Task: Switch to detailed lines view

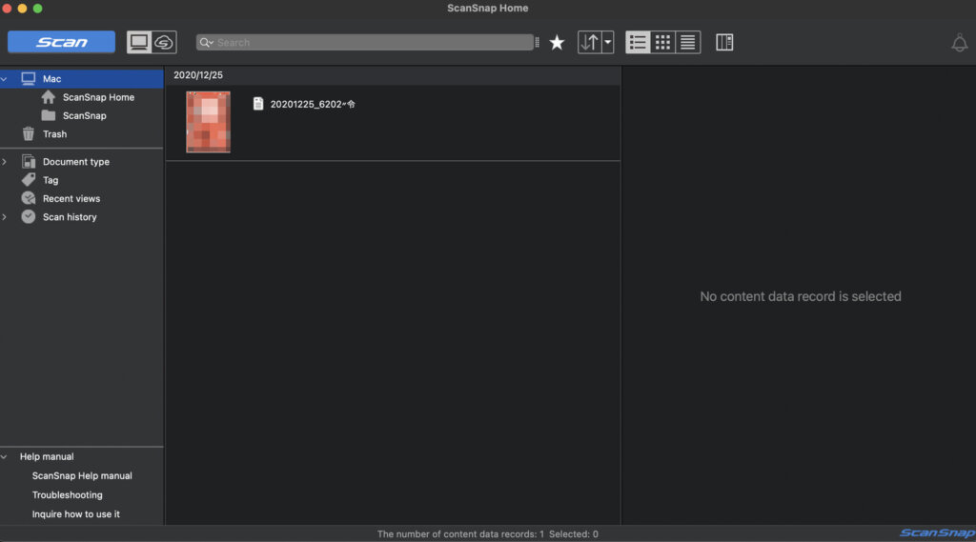Action: pyautogui.click(x=688, y=42)
